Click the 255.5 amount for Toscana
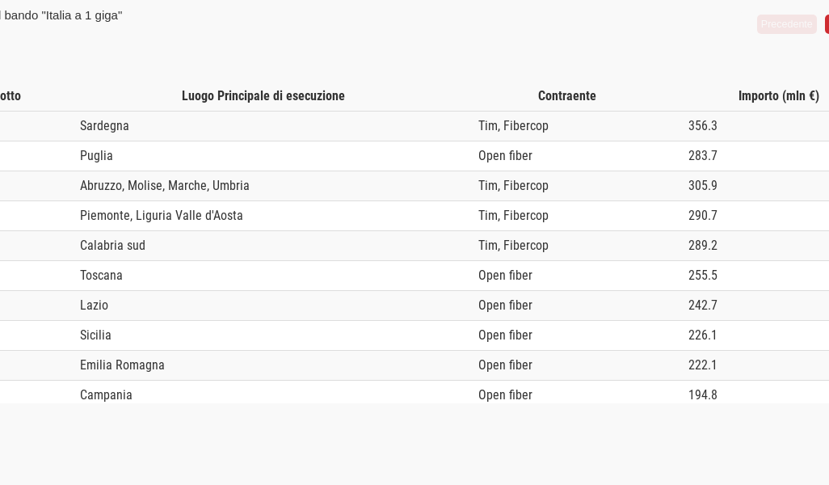 point(702,276)
